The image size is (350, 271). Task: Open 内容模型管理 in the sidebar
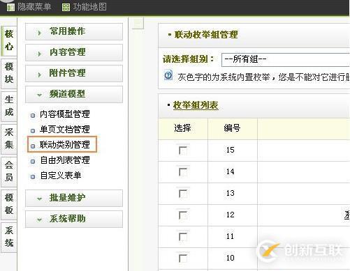(65, 114)
